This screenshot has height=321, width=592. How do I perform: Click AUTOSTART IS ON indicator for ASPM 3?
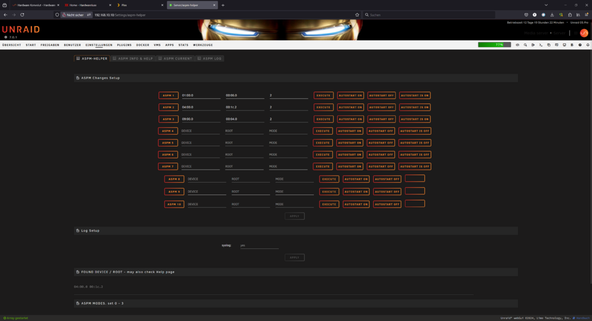click(x=415, y=119)
